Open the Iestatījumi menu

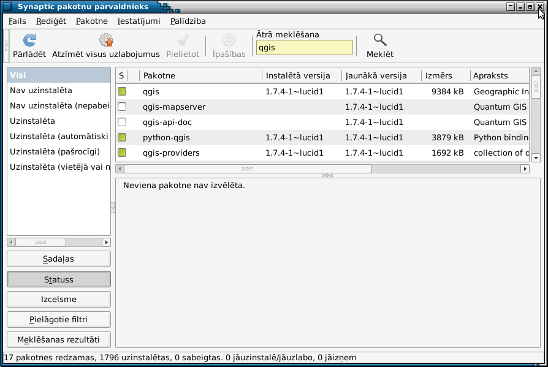tap(139, 21)
